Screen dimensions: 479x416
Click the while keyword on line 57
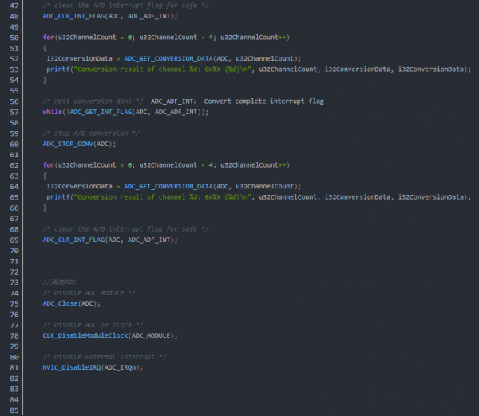tap(52, 112)
